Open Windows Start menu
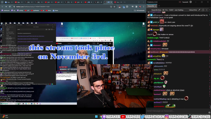The width and height of the screenshot is (211, 119). pos(96,117)
